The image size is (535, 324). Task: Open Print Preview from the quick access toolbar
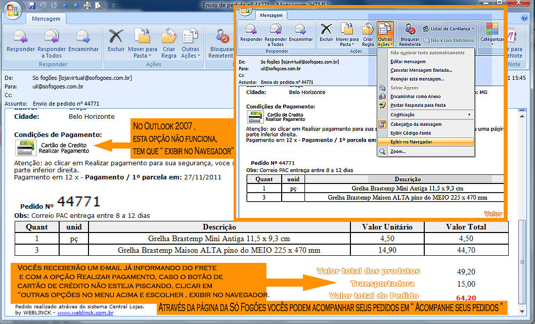click(x=99, y=6)
